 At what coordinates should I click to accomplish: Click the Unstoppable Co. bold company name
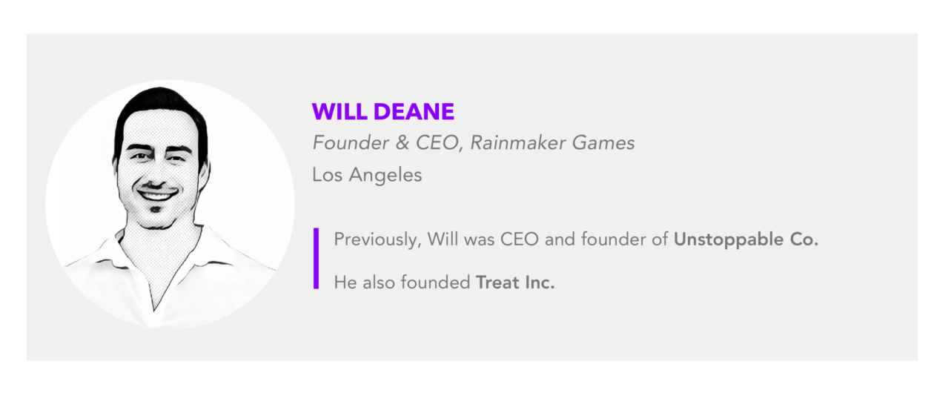[x=746, y=240]
